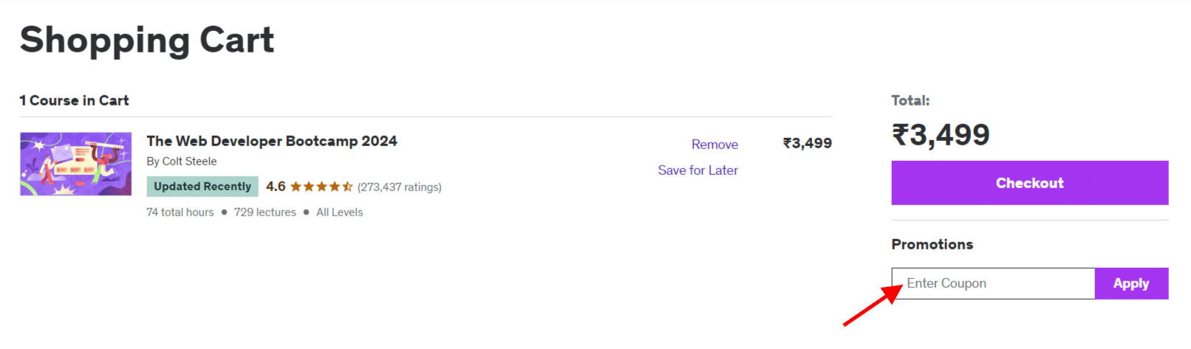Remove the course from cart
This screenshot has height=349, width=1191.
tap(714, 145)
